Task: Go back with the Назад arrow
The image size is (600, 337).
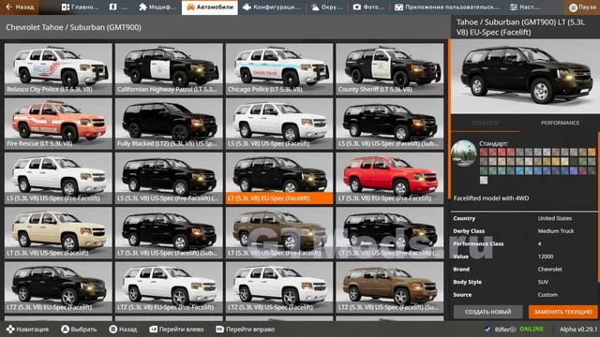Action: point(20,7)
